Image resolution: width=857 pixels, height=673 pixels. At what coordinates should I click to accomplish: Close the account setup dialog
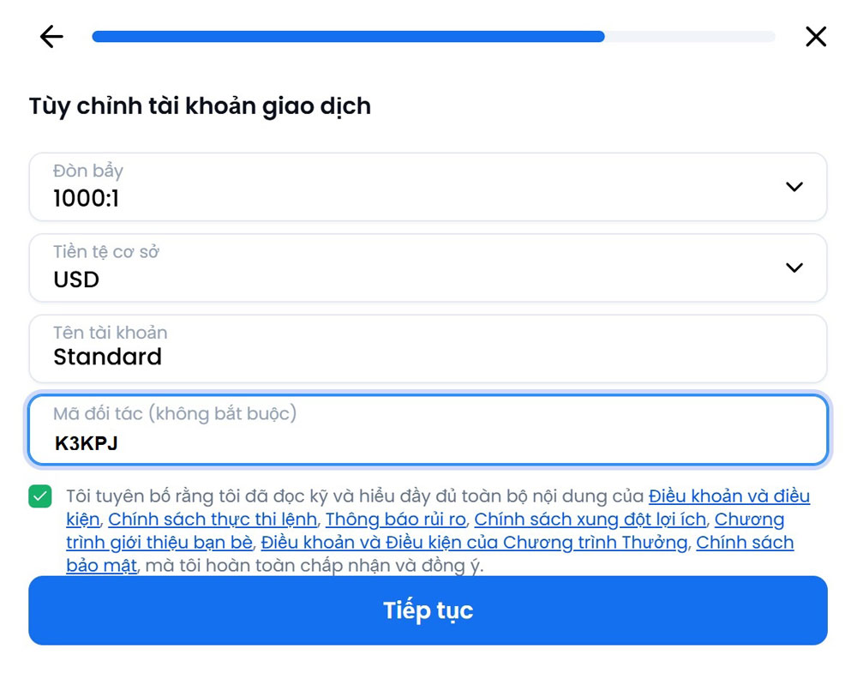click(816, 37)
